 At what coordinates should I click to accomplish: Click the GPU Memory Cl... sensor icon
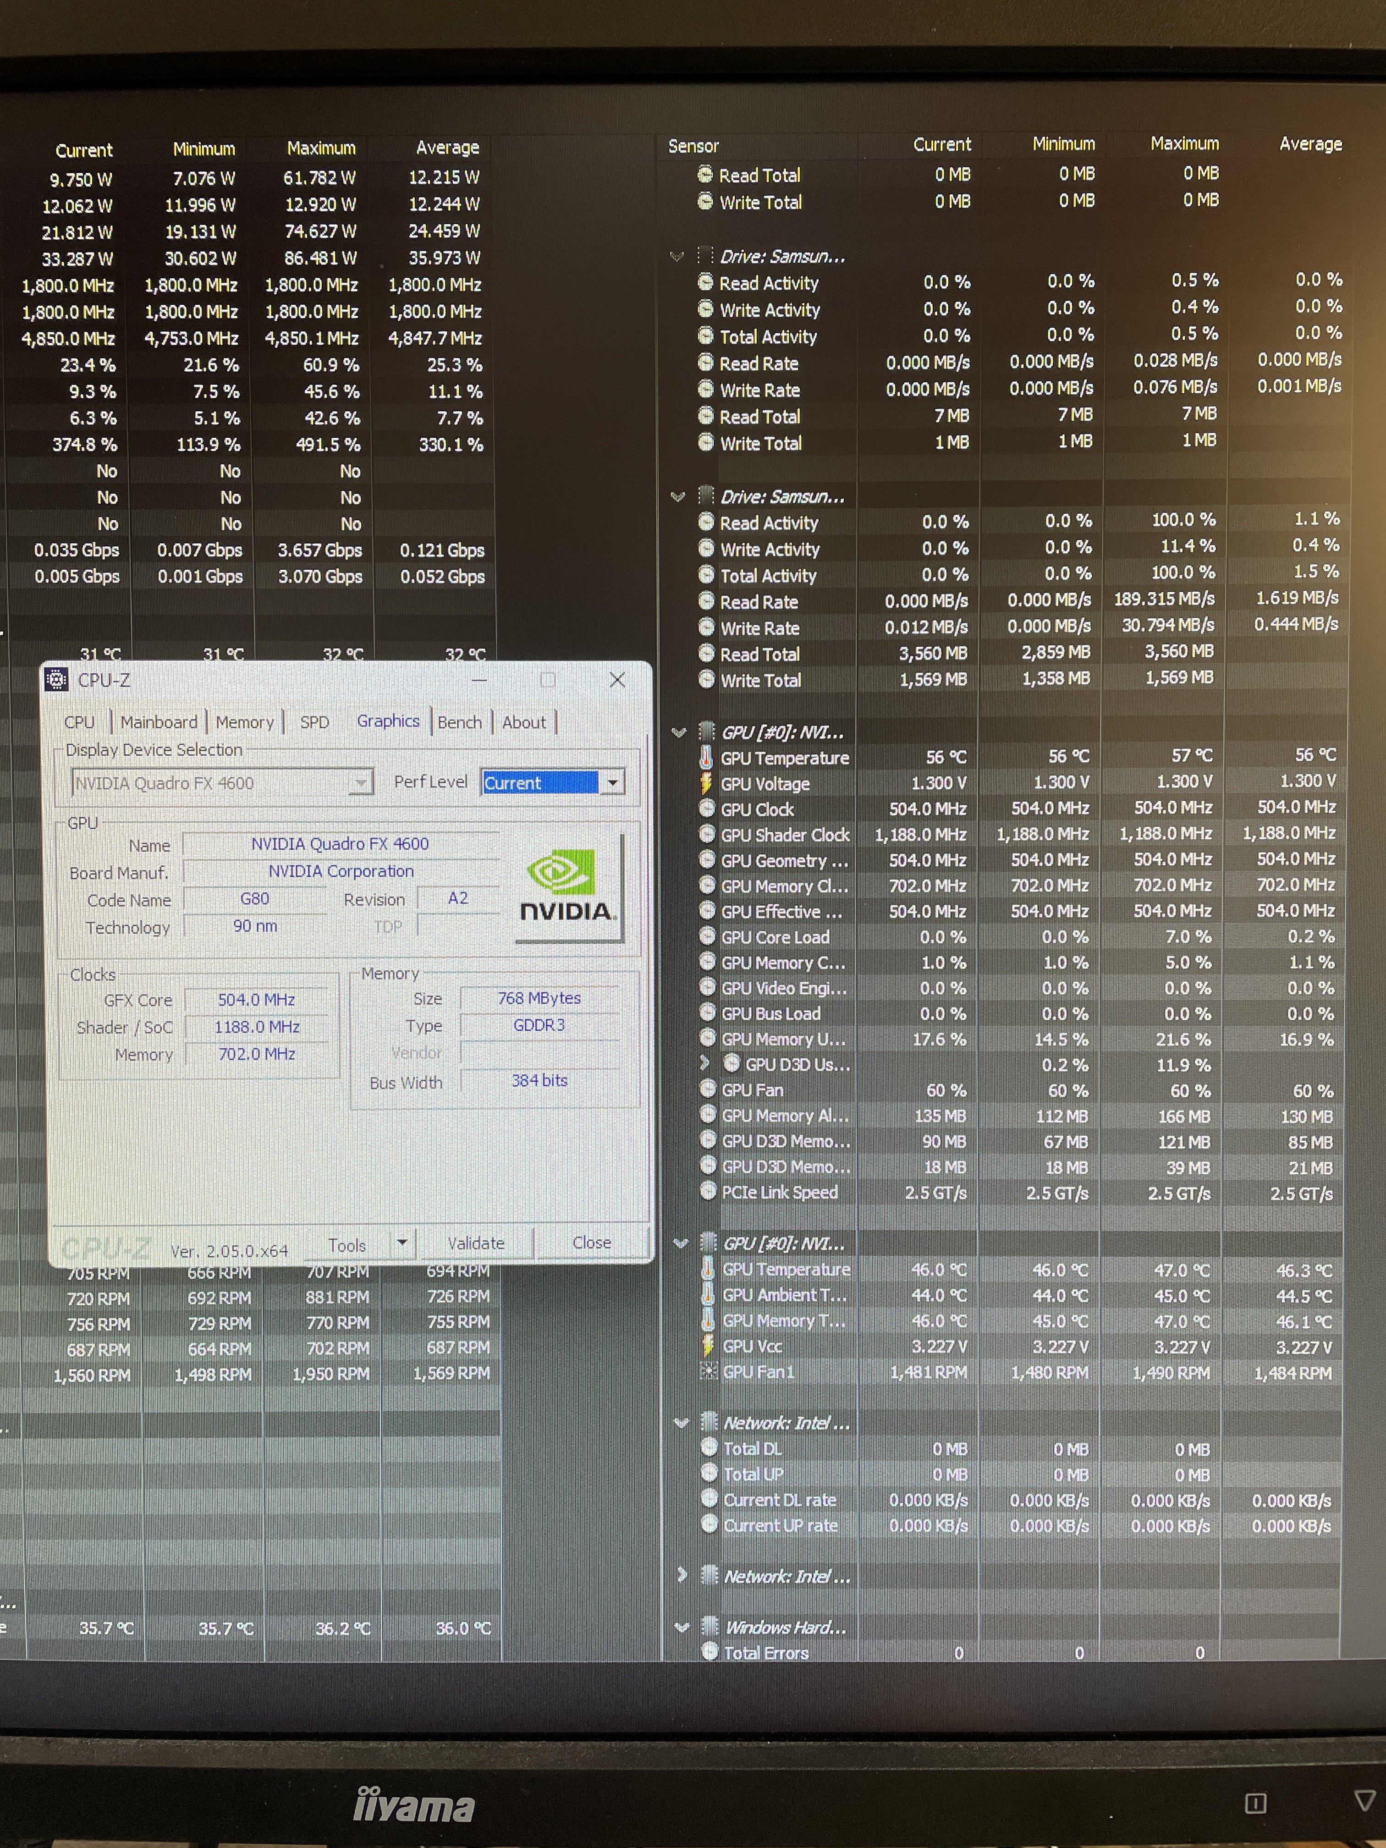tap(708, 885)
